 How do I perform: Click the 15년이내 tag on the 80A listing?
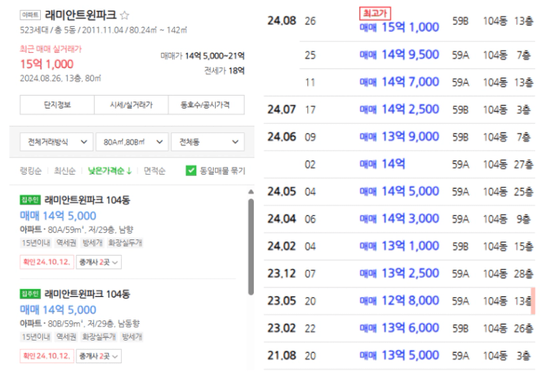(x=36, y=243)
